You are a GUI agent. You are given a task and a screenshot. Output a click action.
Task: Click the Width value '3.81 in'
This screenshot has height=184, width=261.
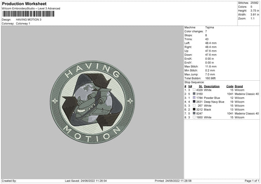pyautogui.click(x=254, y=15)
